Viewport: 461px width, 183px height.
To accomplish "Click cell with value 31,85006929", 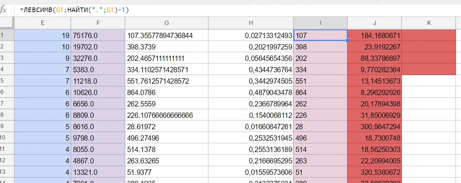I will click(374, 115).
